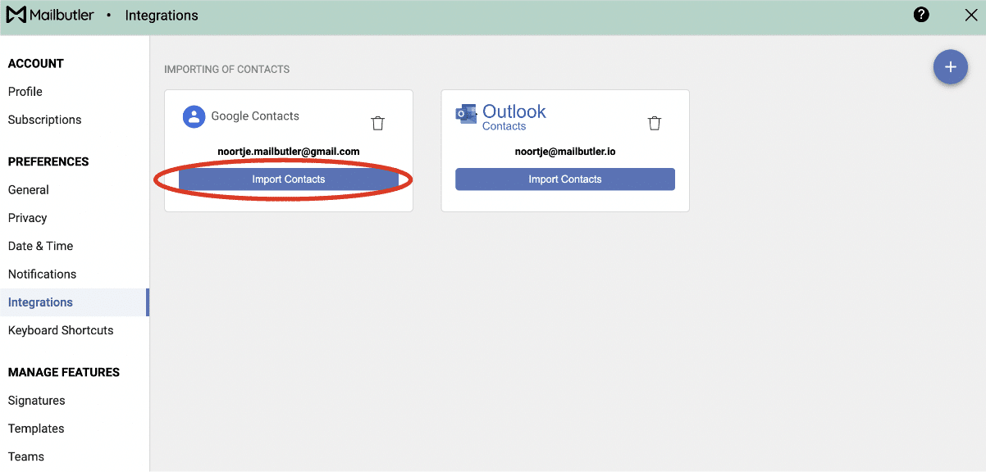The image size is (986, 472).
Task: Open the help question mark icon
Action: (921, 15)
